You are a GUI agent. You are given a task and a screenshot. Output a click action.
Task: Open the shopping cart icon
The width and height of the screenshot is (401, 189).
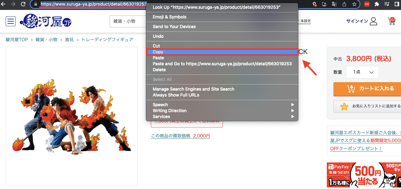point(392,21)
